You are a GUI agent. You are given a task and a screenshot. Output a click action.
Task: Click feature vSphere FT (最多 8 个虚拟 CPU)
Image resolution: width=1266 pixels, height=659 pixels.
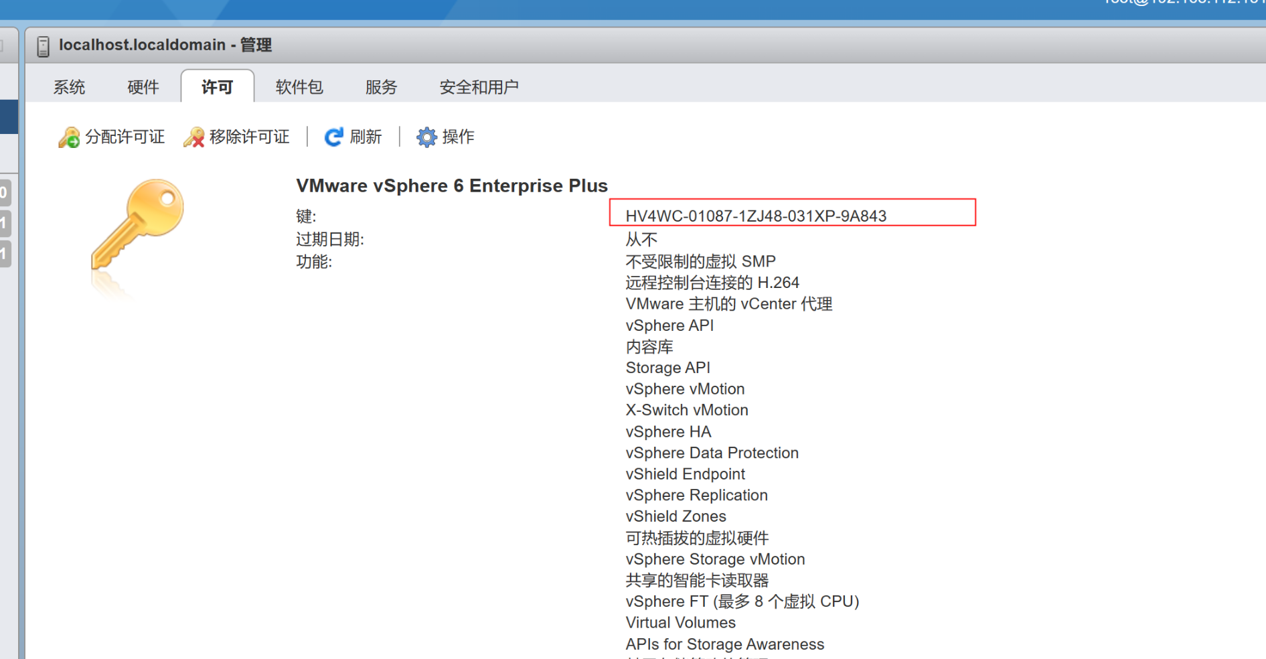click(x=742, y=601)
